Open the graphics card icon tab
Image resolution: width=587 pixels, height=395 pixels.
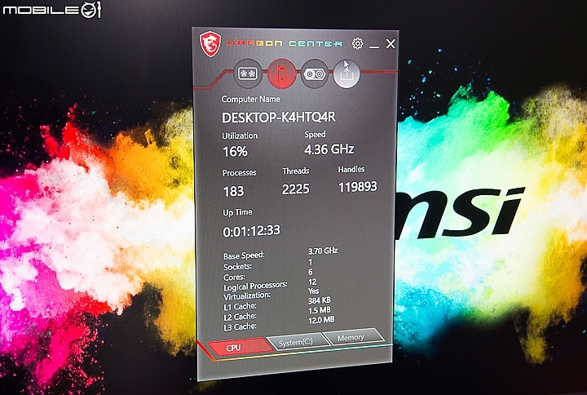(315, 73)
